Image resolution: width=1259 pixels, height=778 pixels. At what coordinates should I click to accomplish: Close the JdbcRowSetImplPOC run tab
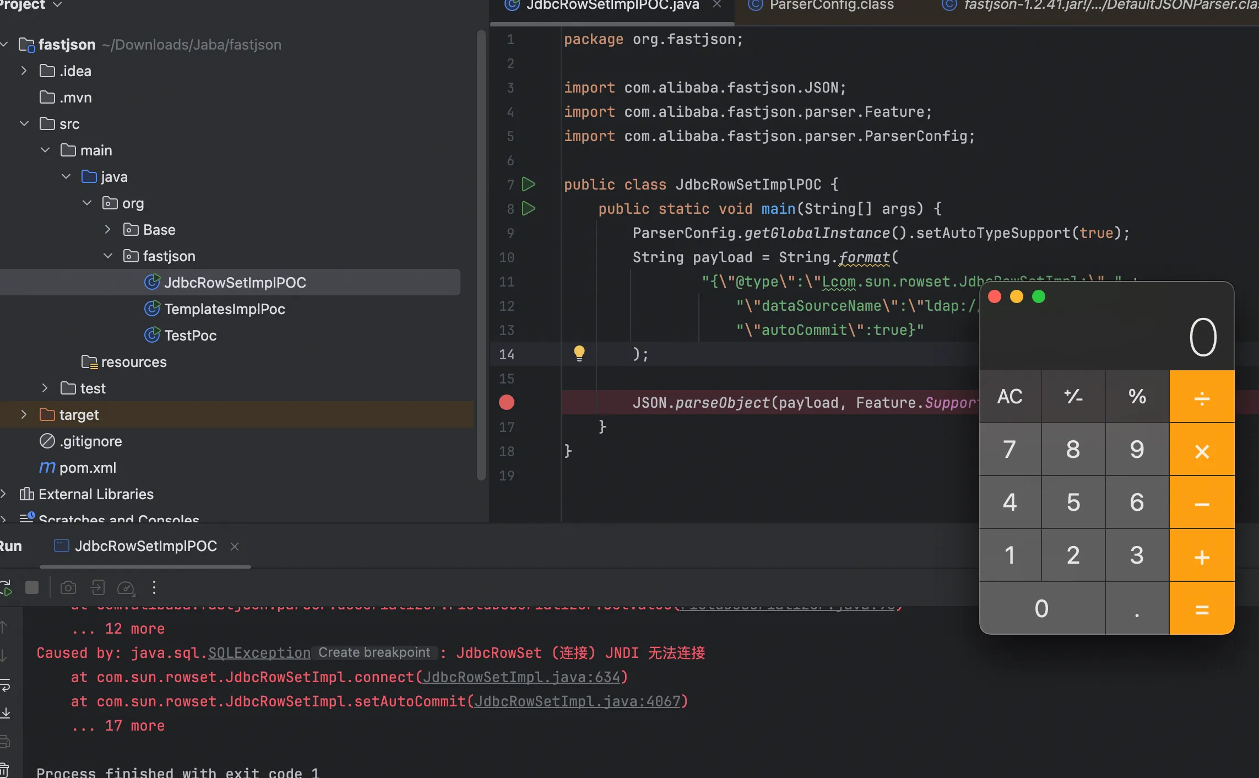point(235,546)
